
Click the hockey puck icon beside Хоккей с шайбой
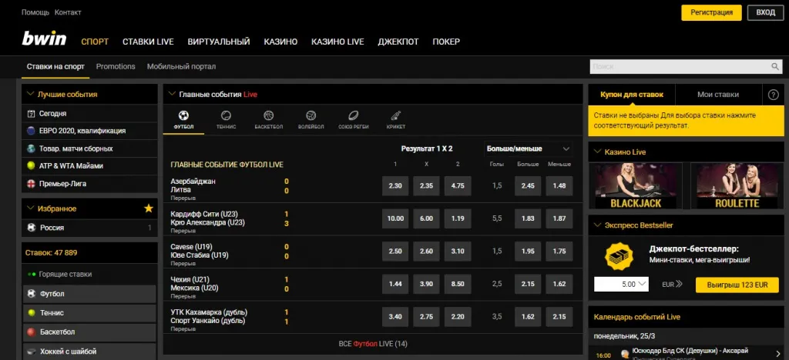[31, 352]
